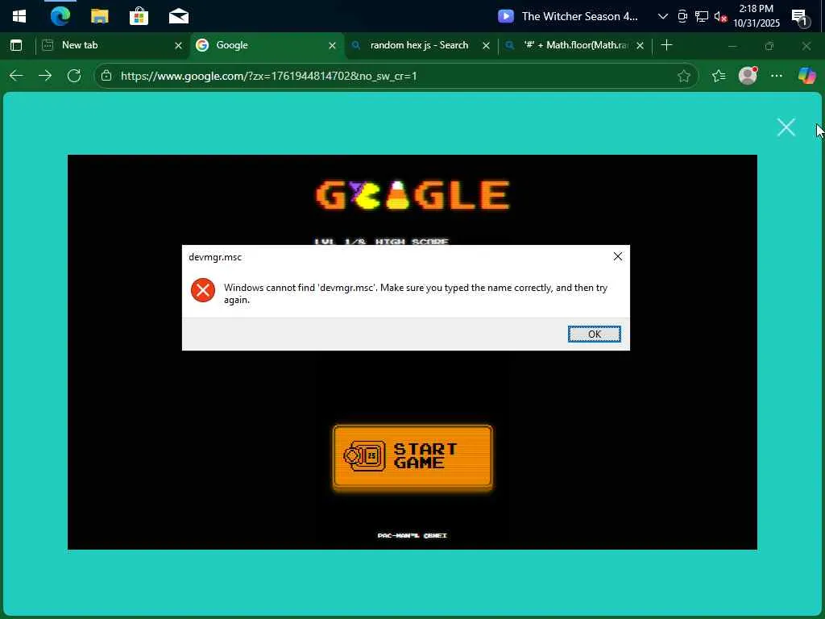
Task: View site information lock icon
Action: point(106,76)
